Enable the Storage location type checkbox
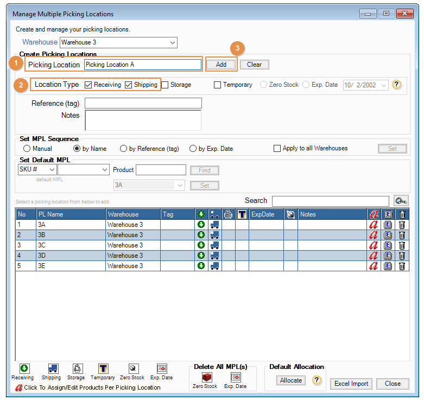This screenshot has height=401, width=424. [x=165, y=85]
